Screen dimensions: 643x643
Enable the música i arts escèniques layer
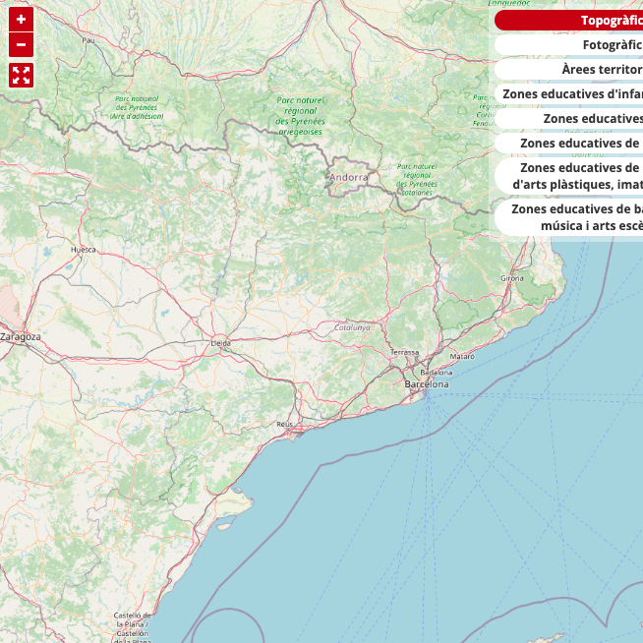[570, 217]
